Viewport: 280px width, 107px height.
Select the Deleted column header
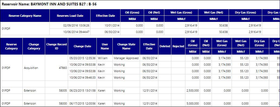165,46
